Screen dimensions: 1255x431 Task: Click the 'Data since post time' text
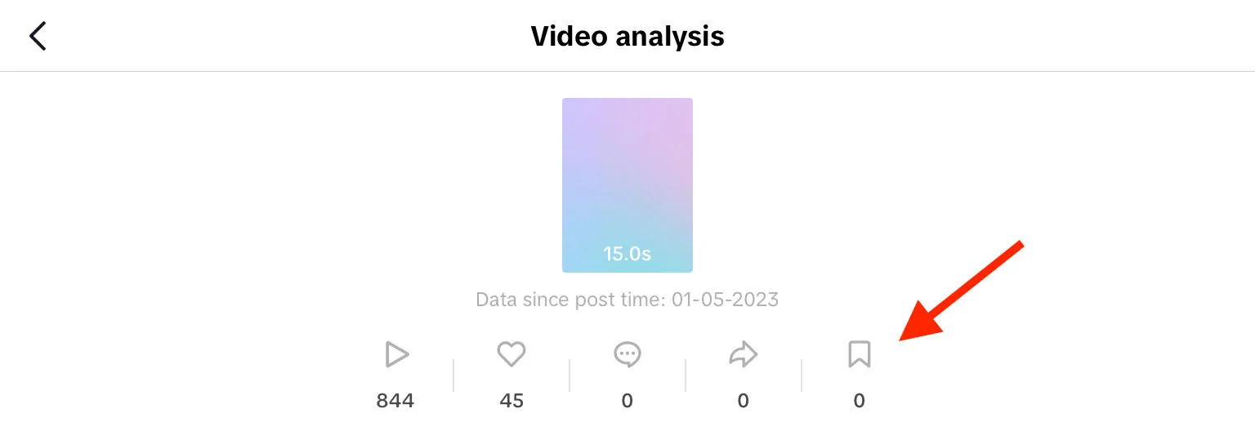(570, 300)
